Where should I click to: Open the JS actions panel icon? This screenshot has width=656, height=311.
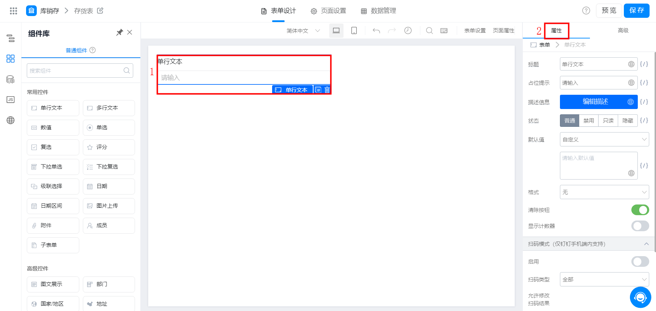pos(11,100)
